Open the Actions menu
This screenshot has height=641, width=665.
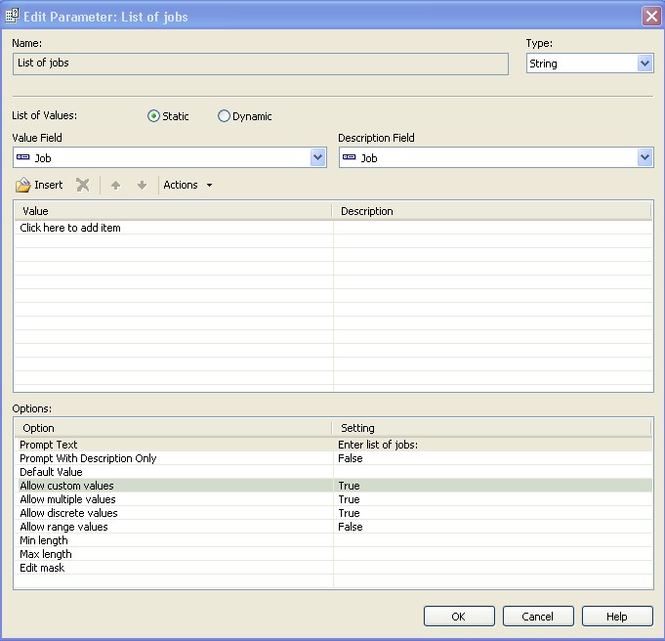(187, 185)
